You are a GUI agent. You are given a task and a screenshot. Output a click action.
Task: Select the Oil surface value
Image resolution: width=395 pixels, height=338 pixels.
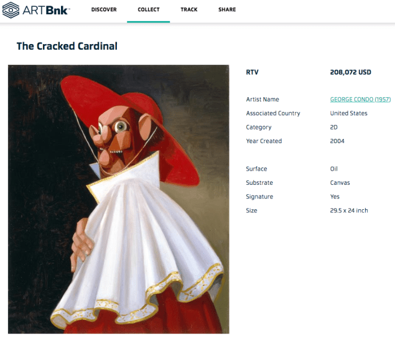[334, 169]
